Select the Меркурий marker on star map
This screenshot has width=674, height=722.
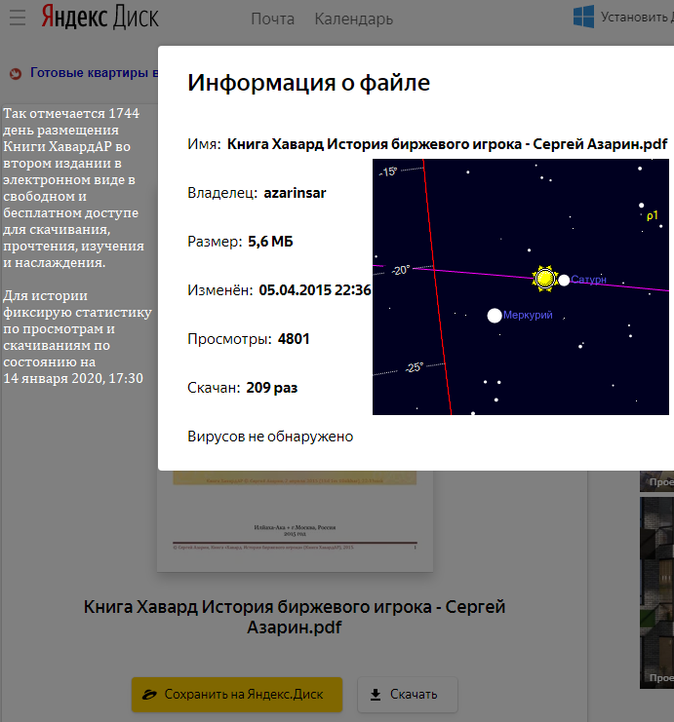click(495, 315)
